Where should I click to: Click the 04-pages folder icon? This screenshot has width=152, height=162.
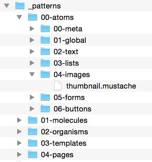[33, 154]
